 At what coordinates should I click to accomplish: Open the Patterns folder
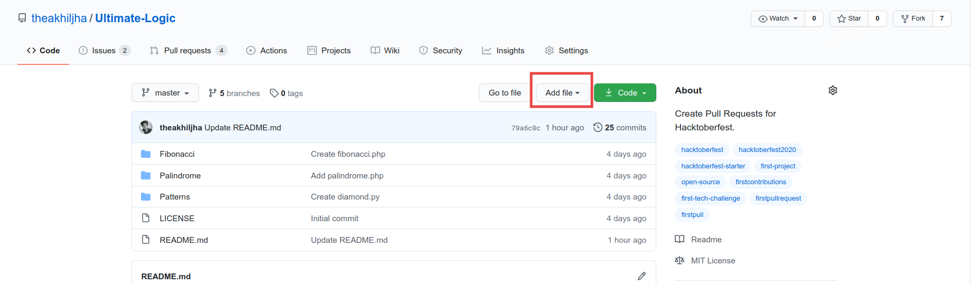(175, 197)
